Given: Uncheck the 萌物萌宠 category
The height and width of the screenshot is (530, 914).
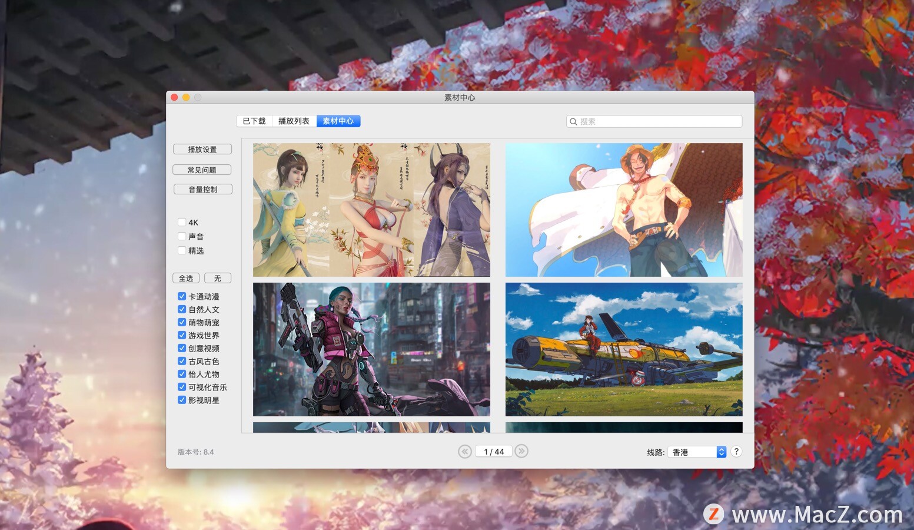Looking at the screenshot, I should [182, 322].
